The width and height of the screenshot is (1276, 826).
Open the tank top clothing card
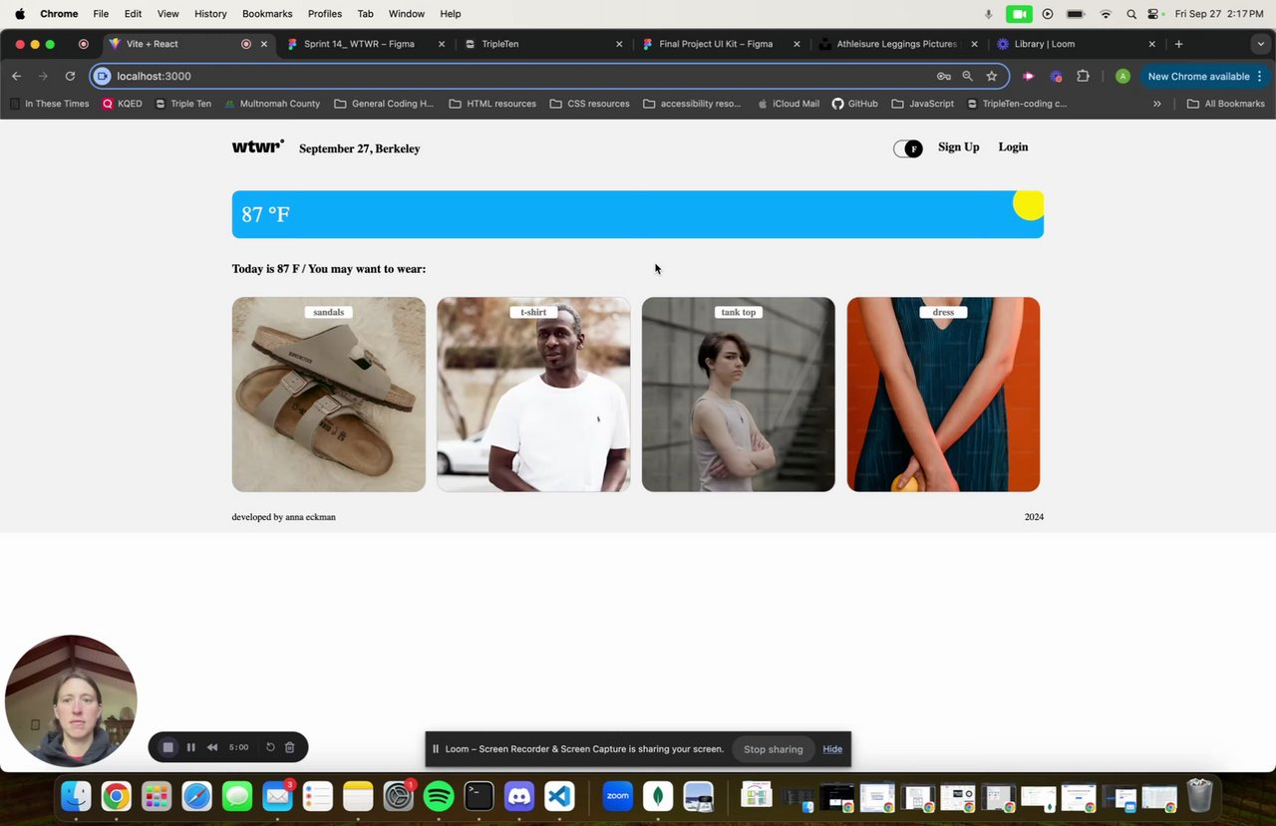(x=739, y=395)
